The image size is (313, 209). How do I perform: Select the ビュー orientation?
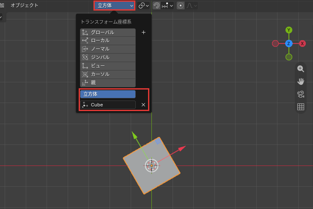(108, 66)
